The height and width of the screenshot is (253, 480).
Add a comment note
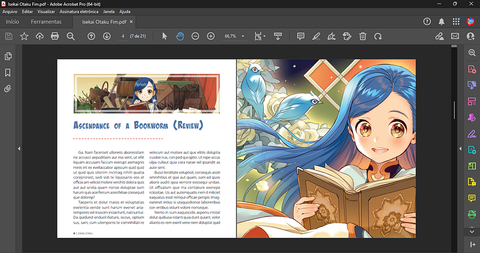coord(301,36)
